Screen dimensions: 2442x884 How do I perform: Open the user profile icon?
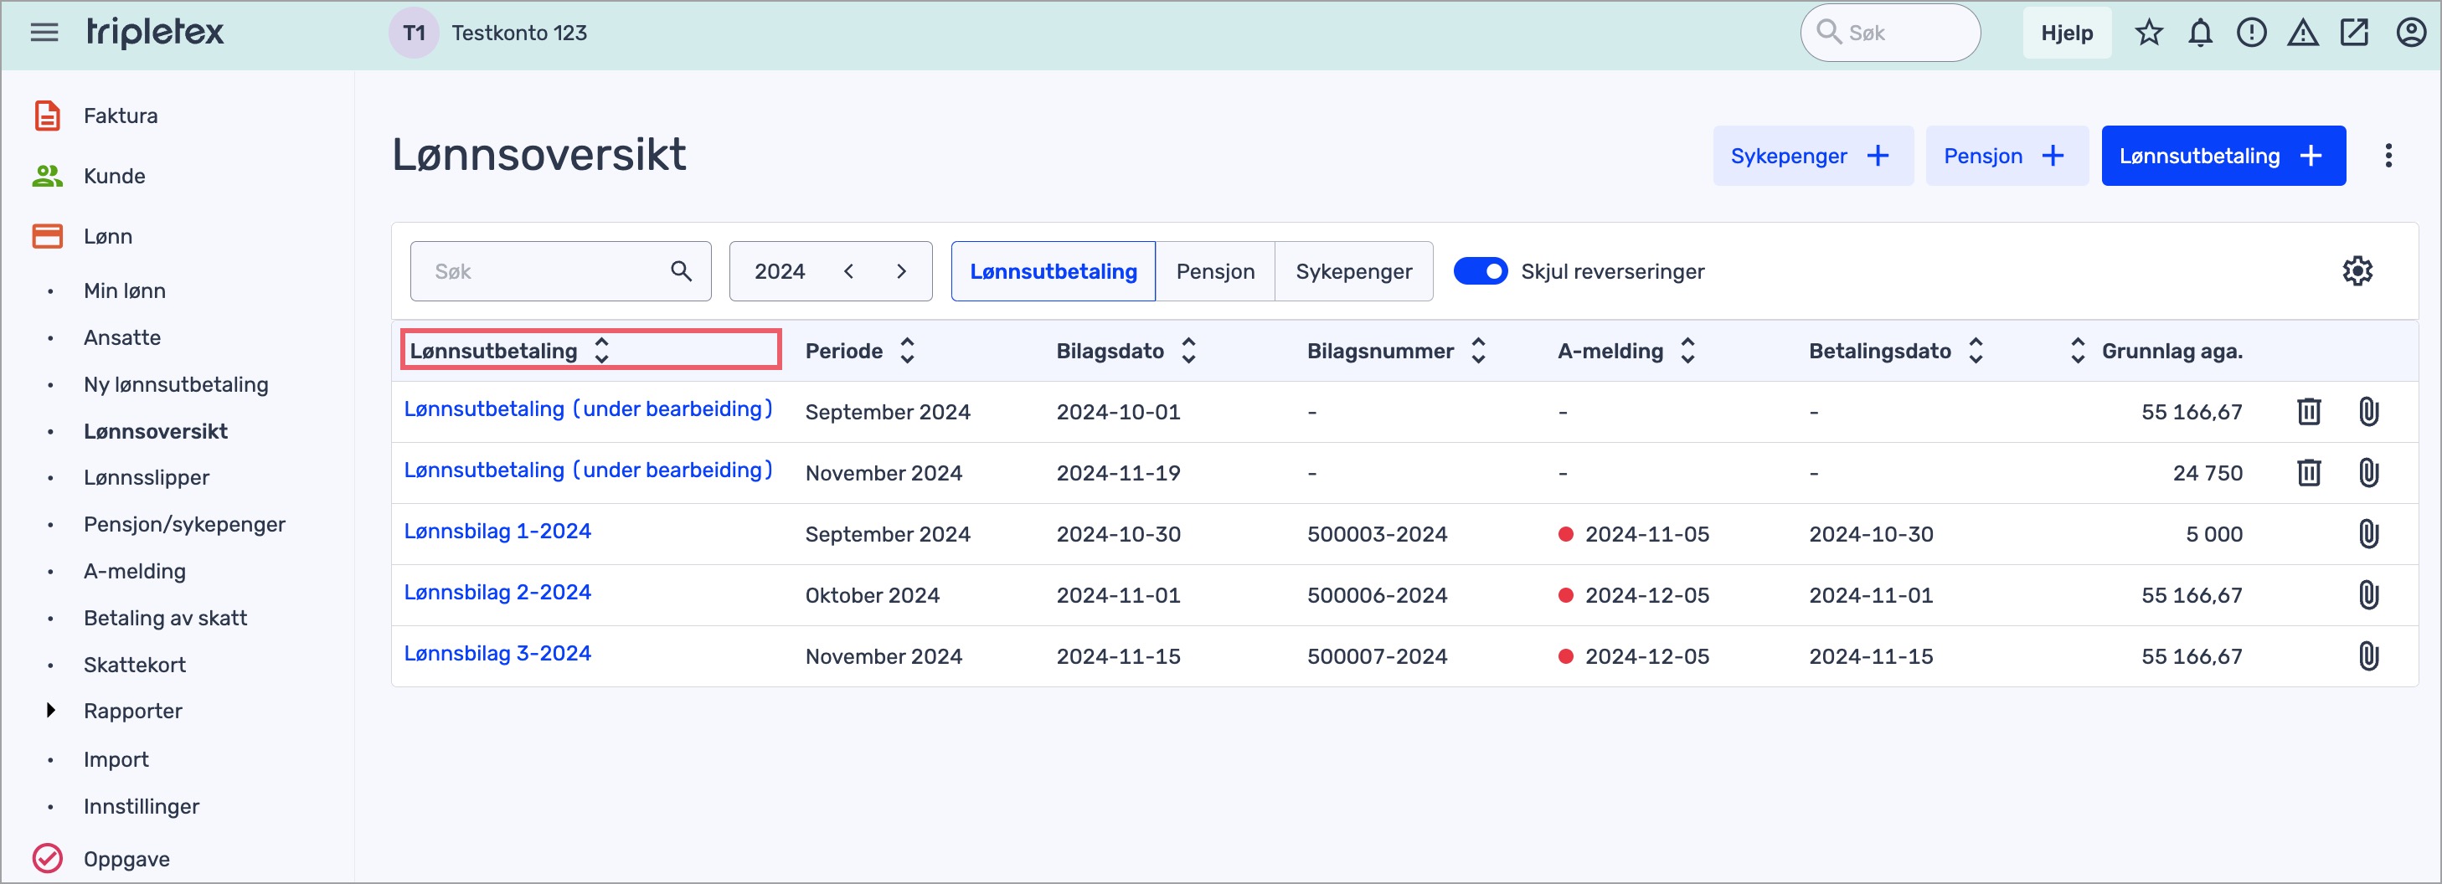tap(2411, 33)
